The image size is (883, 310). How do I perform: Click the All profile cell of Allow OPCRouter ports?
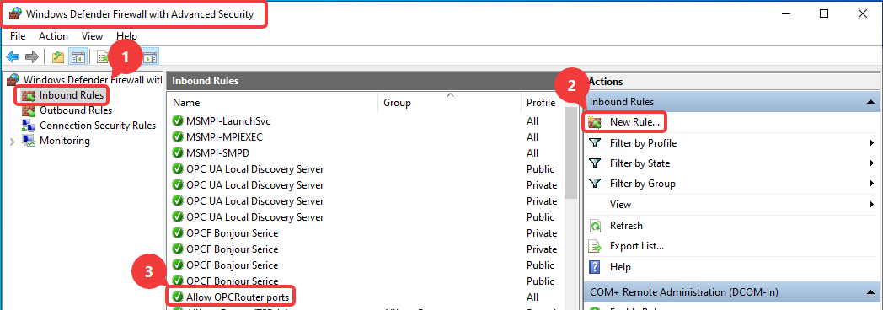pyautogui.click(x=532, y=297)
